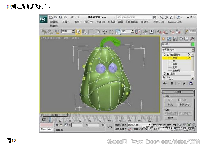Open the Modify command panel tab
Viewport: 209px width, 147px height.
pyautogui.click(x=169, y=39)
